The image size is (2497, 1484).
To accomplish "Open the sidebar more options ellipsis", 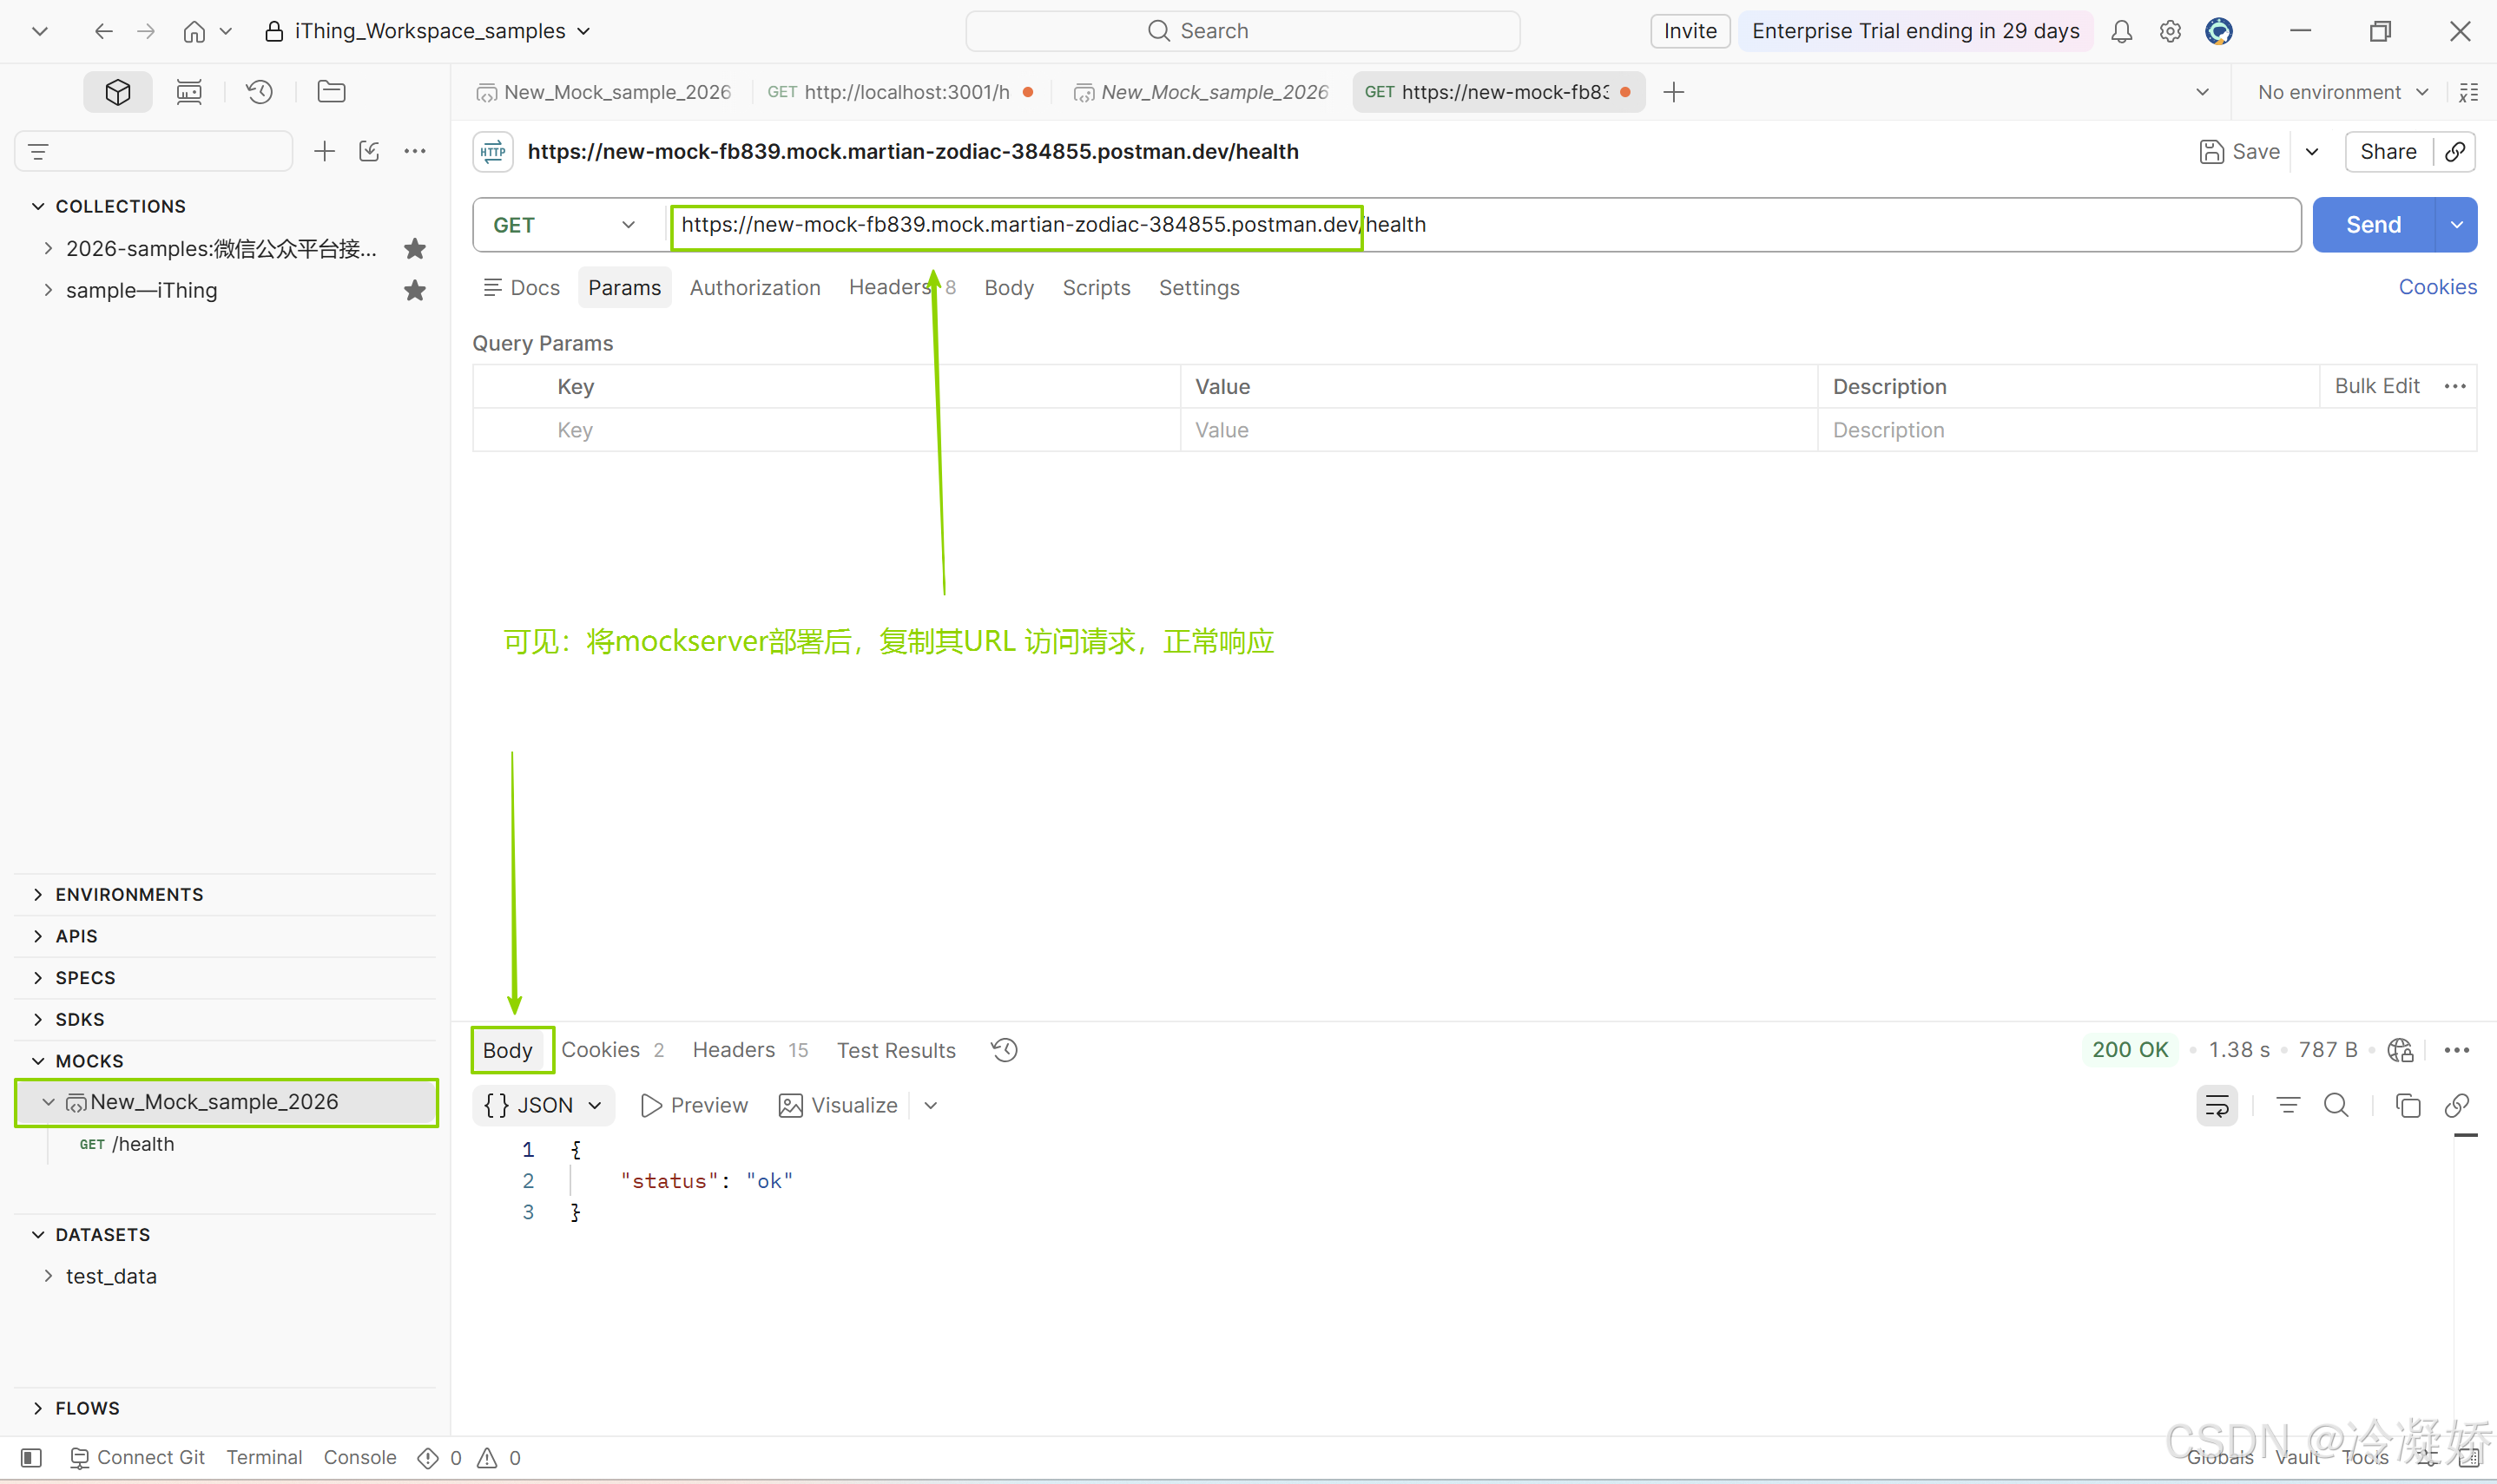I will [415, 151].
